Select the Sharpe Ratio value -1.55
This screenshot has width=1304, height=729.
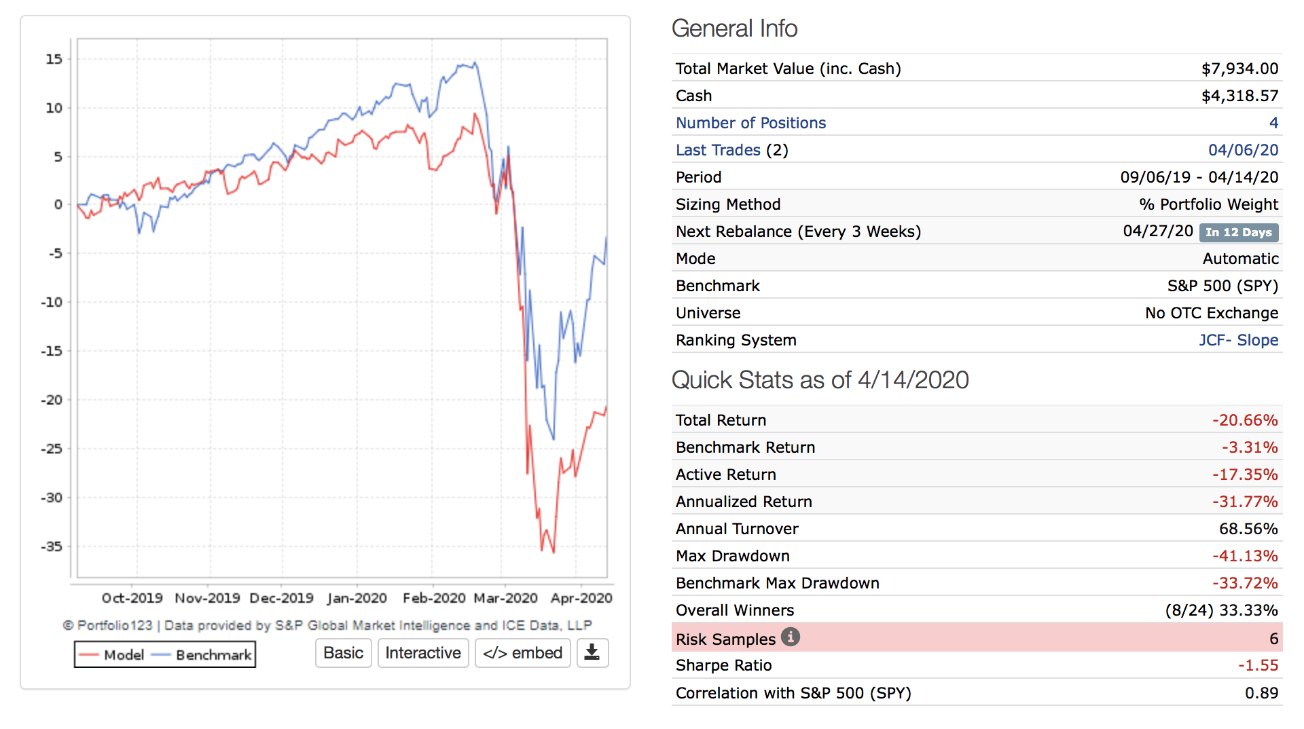tap(1258, 665)
